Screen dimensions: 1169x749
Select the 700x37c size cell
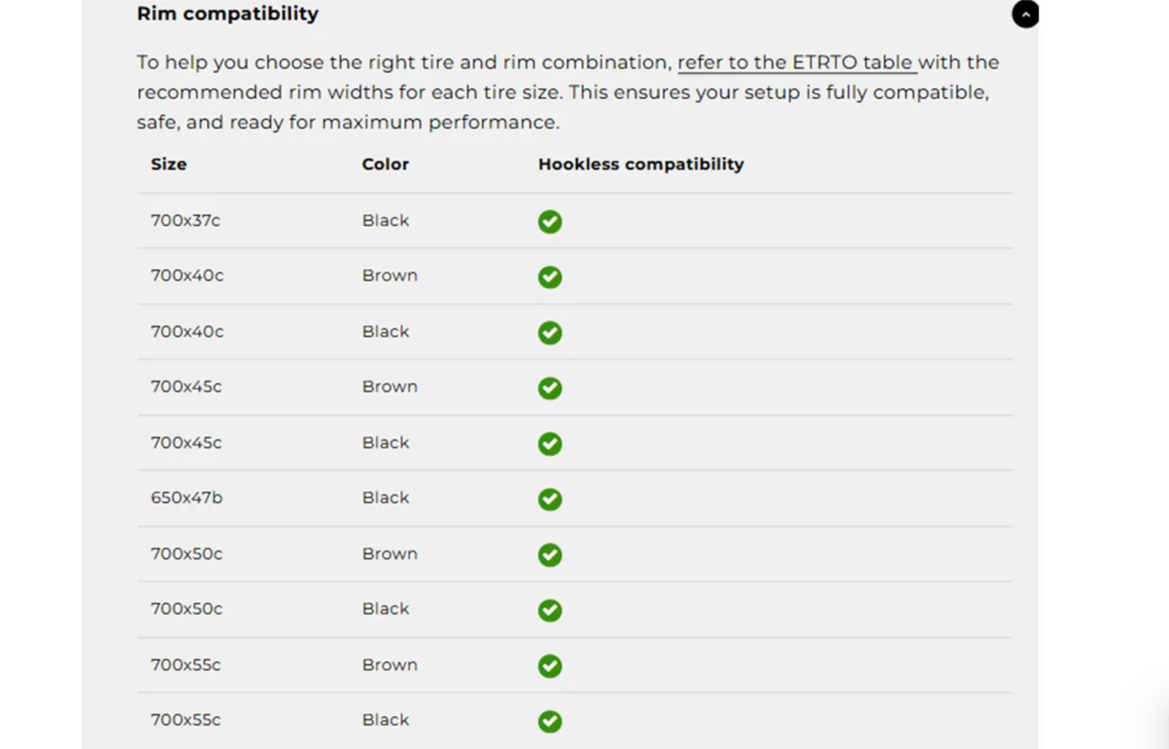point(185,220)
